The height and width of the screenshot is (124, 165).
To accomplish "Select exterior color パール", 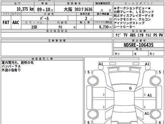I will [x=44, y=18].
